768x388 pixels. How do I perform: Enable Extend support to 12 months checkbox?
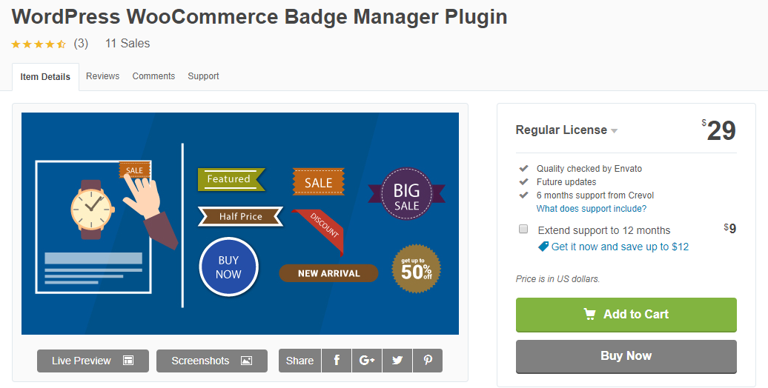pyautogui.click(x=523, y=229)
